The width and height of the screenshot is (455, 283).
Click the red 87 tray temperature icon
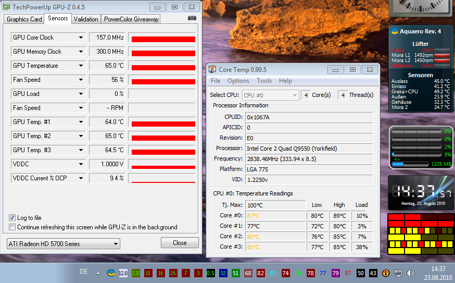(x=348, y=273)
